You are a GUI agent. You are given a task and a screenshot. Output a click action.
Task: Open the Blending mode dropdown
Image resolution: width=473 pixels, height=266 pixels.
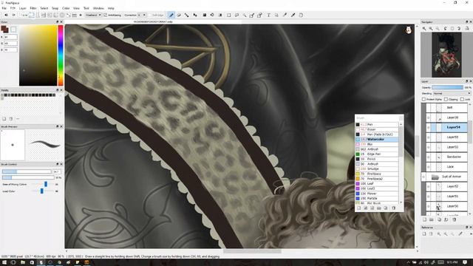tap(452, 94)
